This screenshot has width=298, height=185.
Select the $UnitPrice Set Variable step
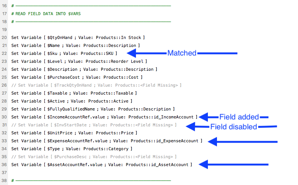pos(74,133)
